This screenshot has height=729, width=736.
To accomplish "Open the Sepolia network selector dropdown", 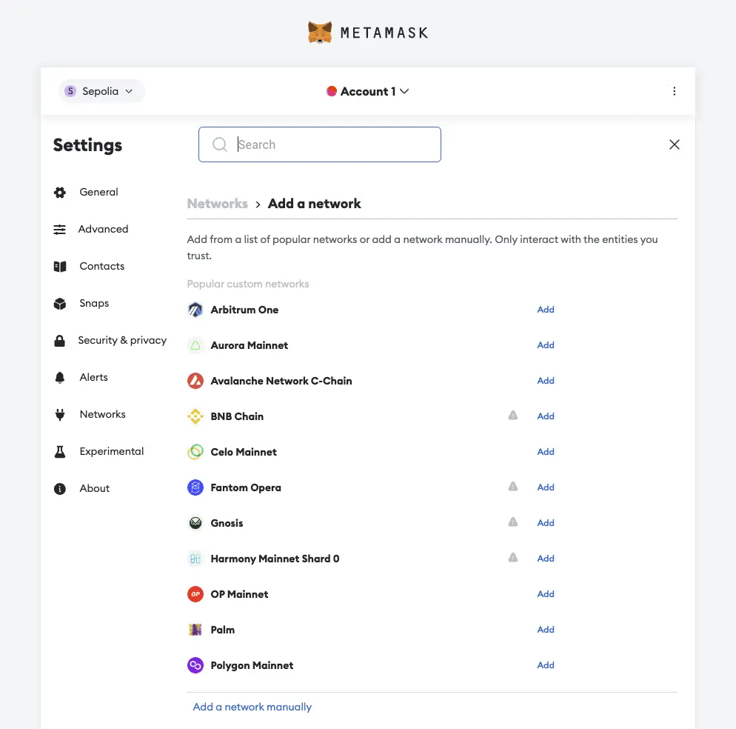I will pos(101,91).
